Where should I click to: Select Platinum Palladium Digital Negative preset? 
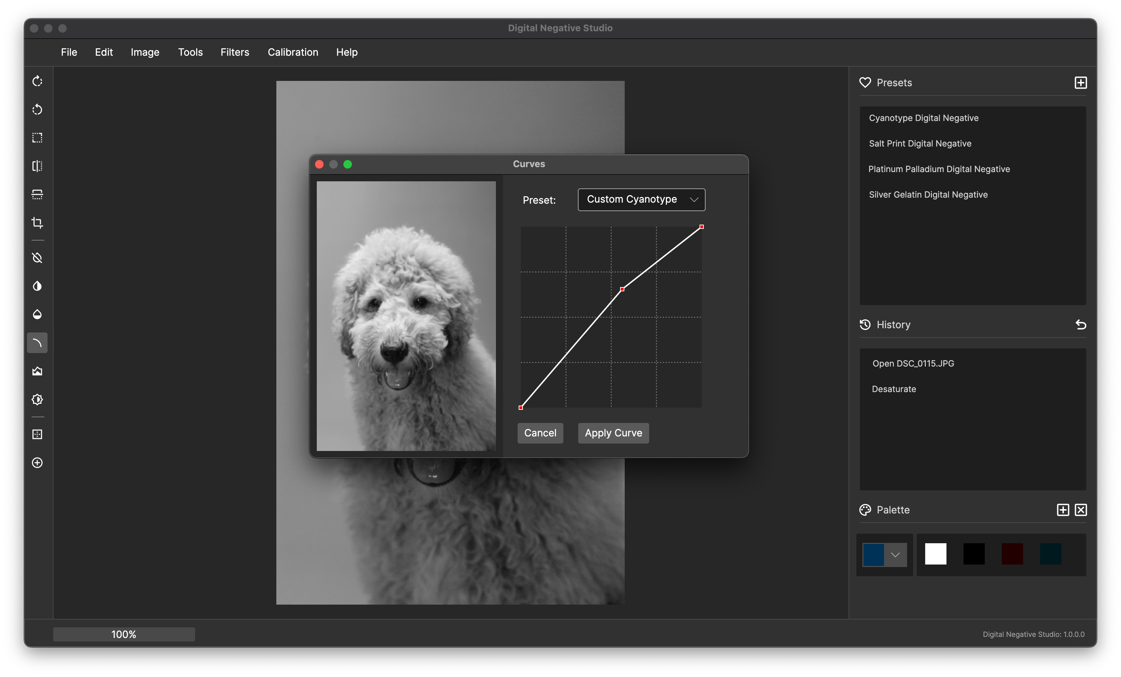coord(939,169)
